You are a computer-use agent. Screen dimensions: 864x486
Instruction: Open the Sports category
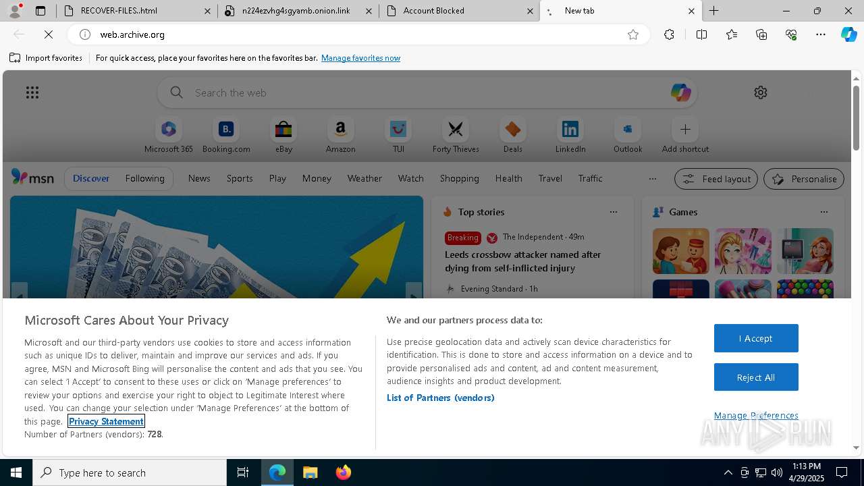coord(240,178)
